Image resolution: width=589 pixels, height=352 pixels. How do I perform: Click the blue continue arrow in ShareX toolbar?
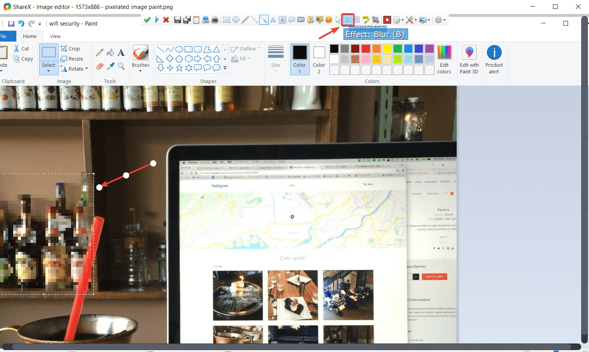[157, 20]
